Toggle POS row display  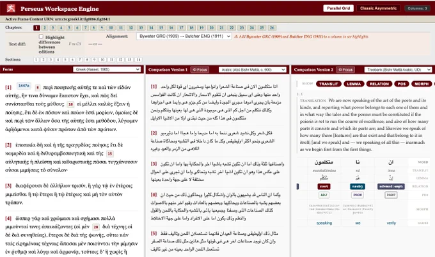point(402,84)
